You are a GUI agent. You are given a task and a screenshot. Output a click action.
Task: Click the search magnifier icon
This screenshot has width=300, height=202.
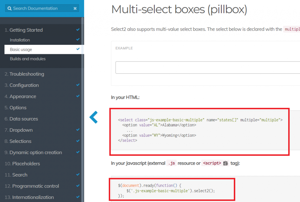point(9,8)
